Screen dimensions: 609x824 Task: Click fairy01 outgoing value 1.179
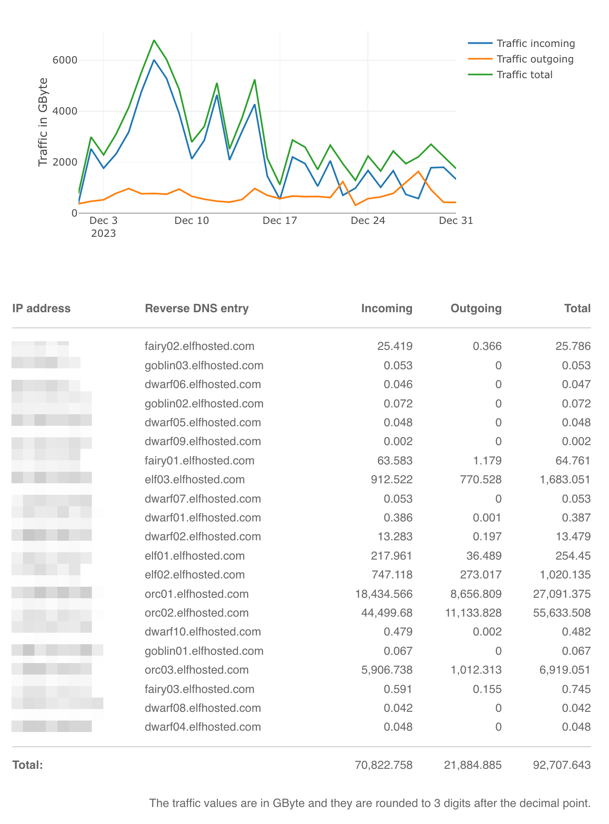[487, 461]
